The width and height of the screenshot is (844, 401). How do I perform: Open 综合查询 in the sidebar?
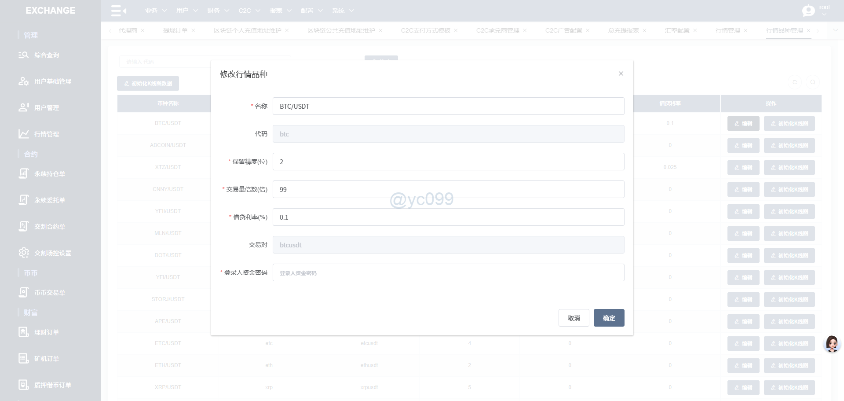click(47, 55)
